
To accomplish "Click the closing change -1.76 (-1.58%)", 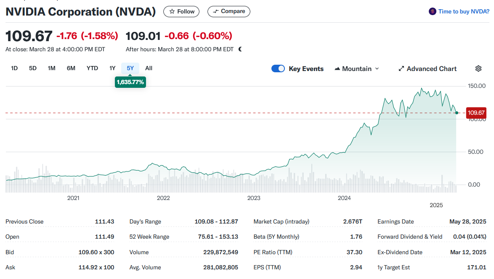I will (x=87, y=36).
